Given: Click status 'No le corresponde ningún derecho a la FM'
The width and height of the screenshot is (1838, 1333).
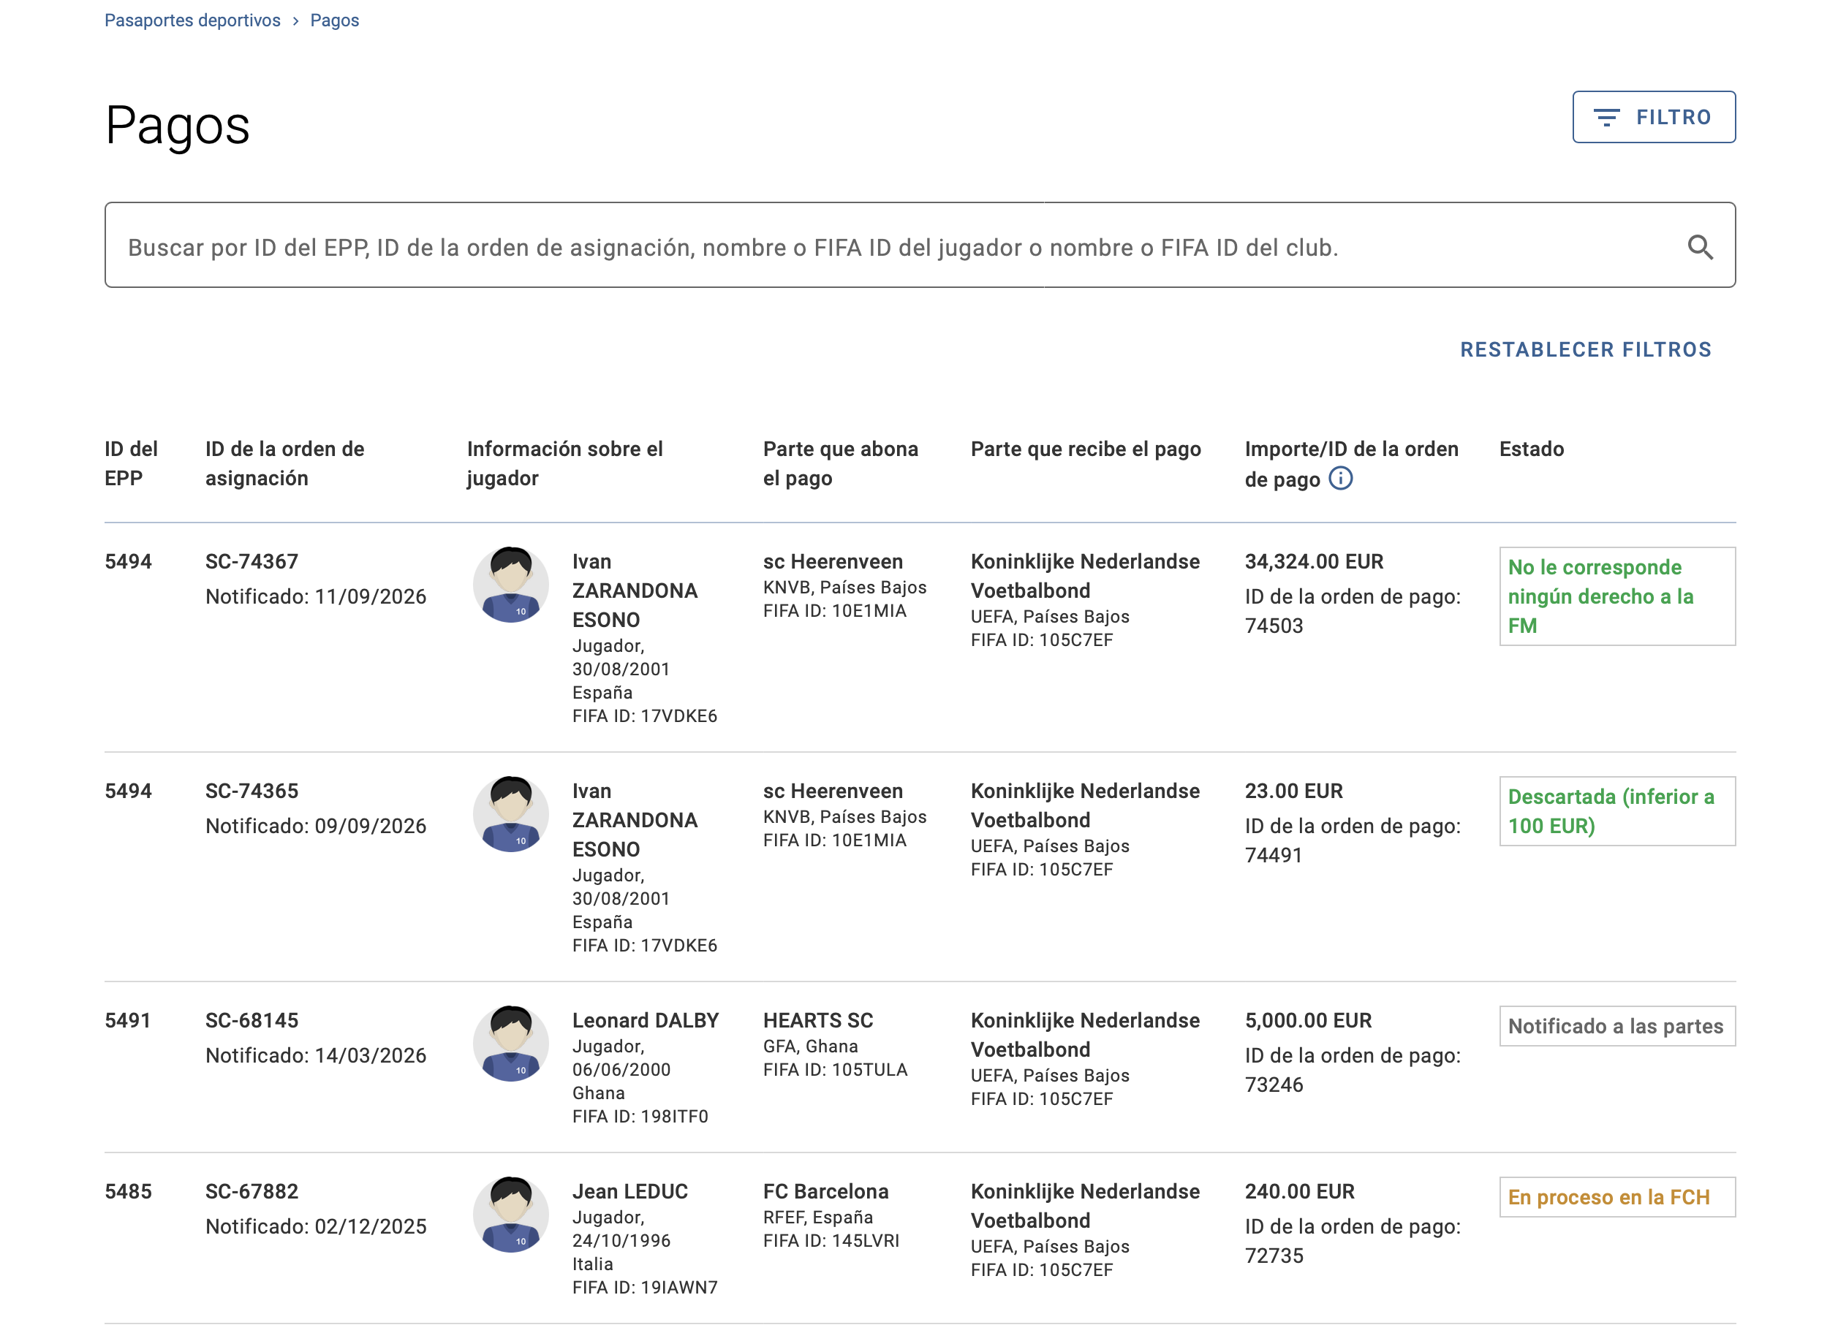Looking at the screenshot, I should (1616, 597).
